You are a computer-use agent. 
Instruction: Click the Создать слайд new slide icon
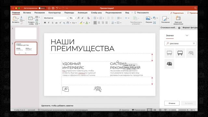(30, 19)
